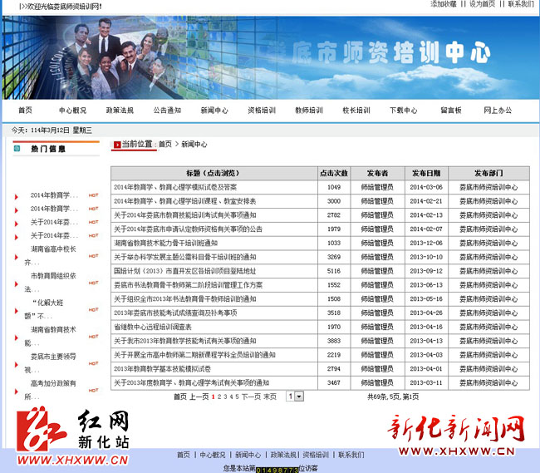Click the red arrow icon beside 当前位置
540x473 pixels.
[x=117, y=145]
